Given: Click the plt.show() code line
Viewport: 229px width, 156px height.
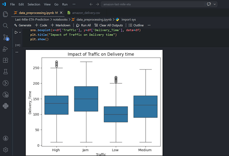Looking at the screenshot, I should 39,39.
